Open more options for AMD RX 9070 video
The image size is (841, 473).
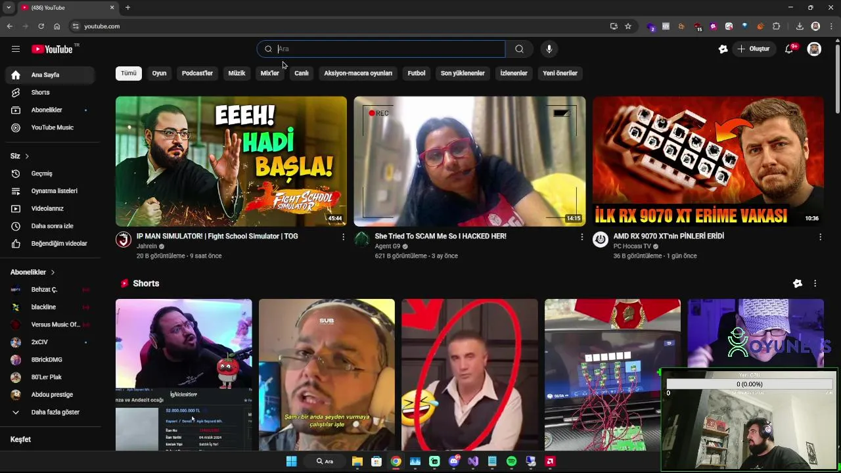click(820, 236)
